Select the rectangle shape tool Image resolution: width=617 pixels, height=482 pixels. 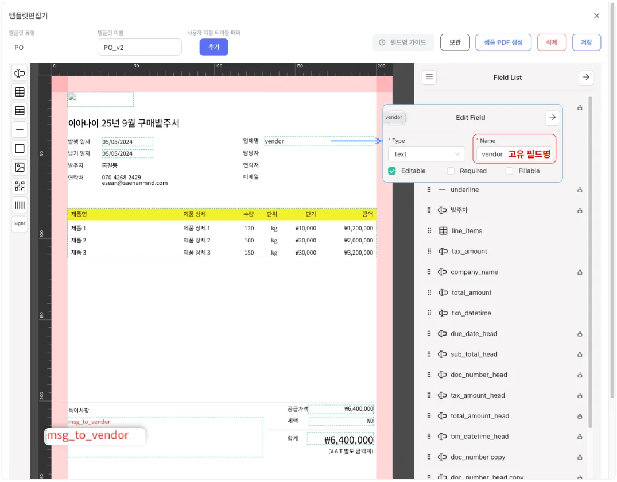pos(20,148)
